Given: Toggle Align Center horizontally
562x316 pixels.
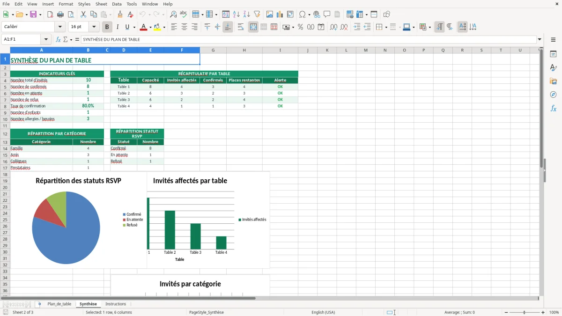Looking at the screenshot, I should pos(184,27).
